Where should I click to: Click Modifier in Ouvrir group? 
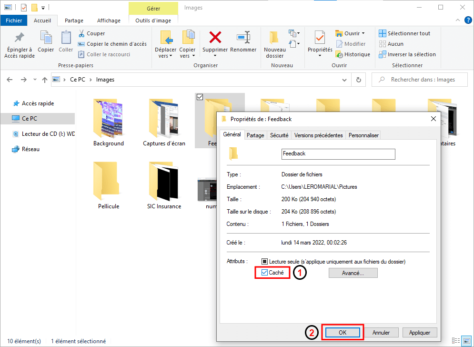pyautogui.click(x=351, y=44)
